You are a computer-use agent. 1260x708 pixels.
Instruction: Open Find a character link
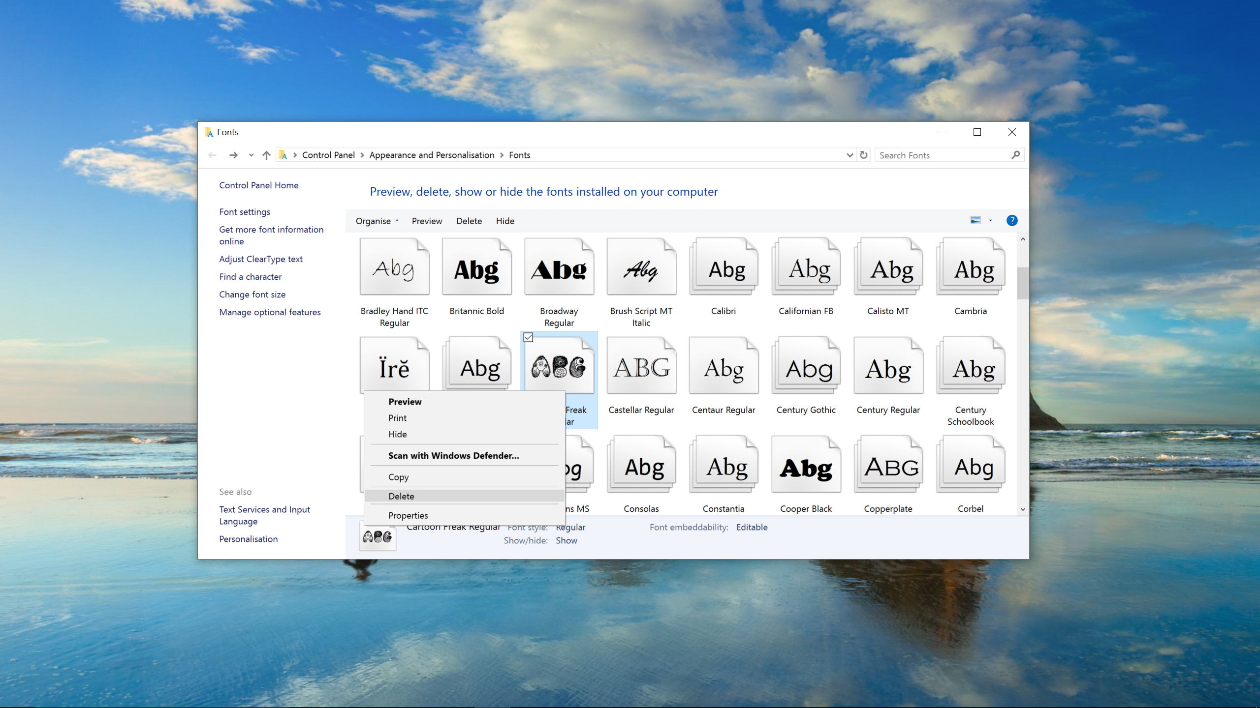(251, 277)
